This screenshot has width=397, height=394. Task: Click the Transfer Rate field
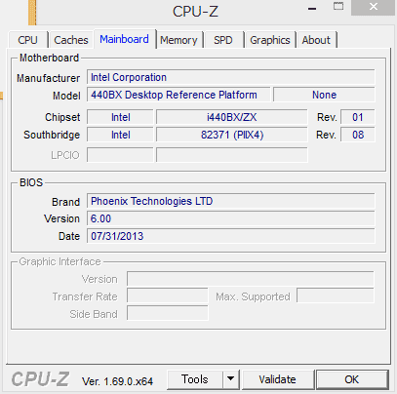[168, 296]
